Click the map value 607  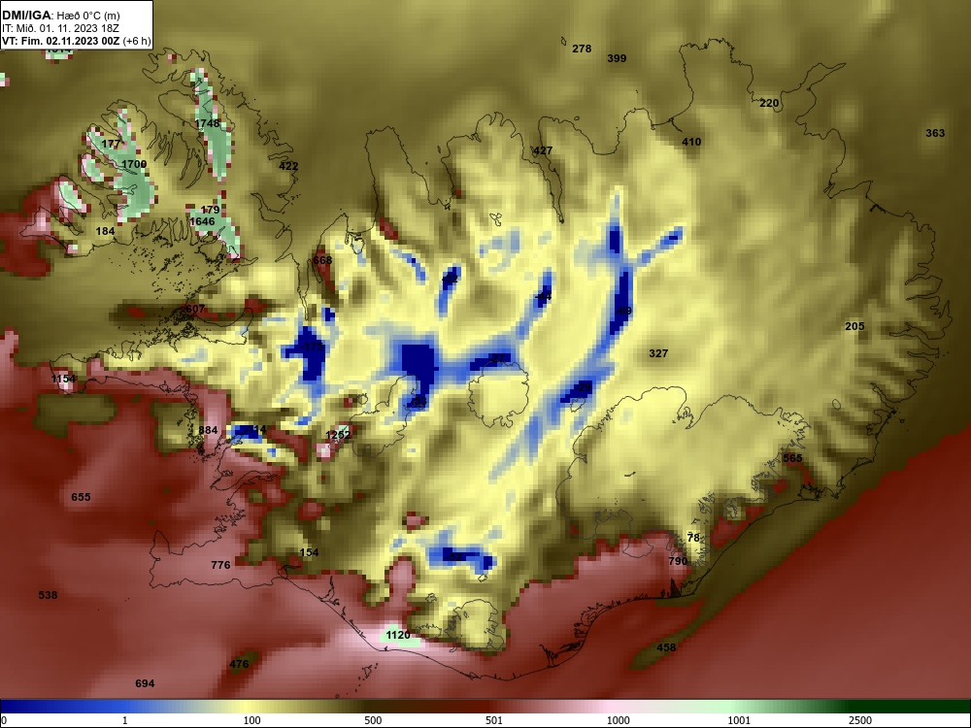tap(195, 309)
